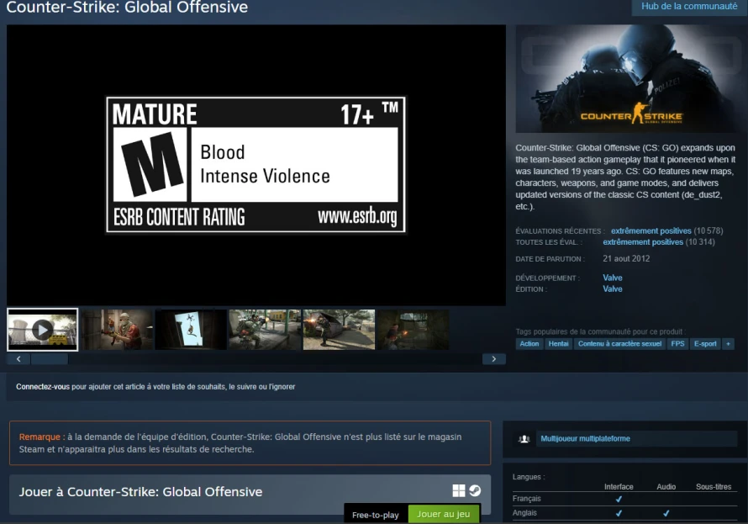The image size is (748, 524).
Task: Select the FPS tag
Action: pos(677,344)
